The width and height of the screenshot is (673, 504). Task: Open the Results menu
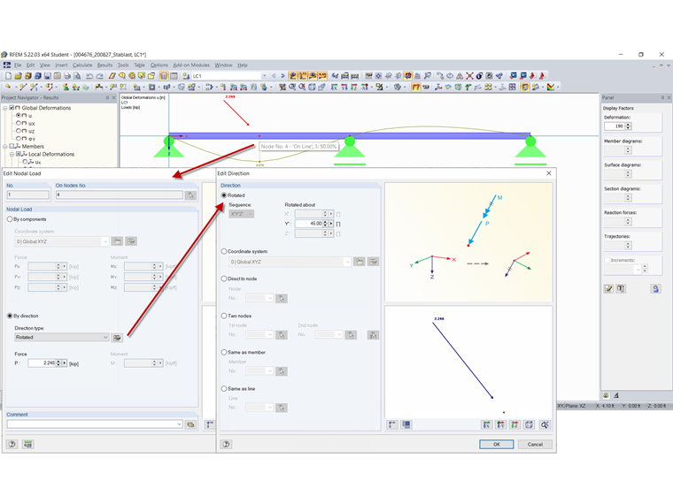point(104,65)
